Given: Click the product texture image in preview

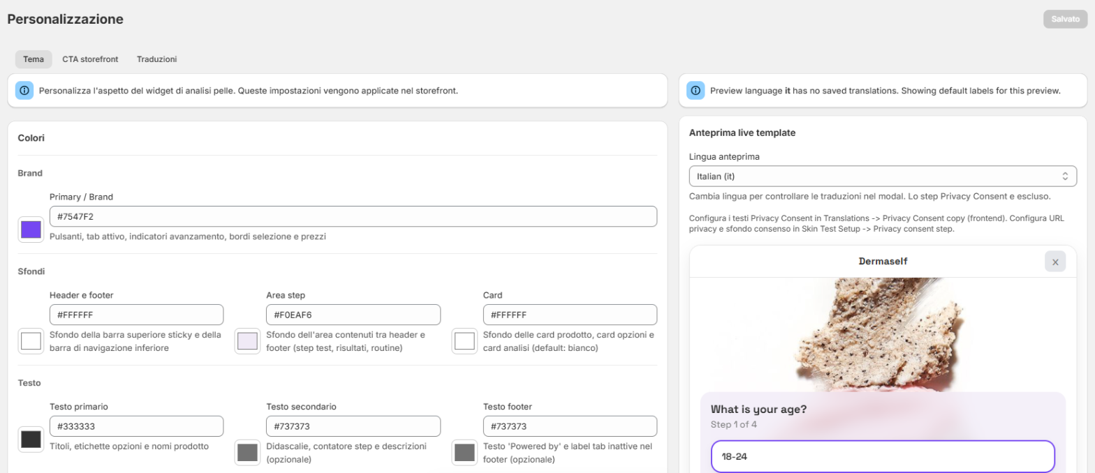Looking at the screenshot, I should pyautogui.click(x=883, y=335).
